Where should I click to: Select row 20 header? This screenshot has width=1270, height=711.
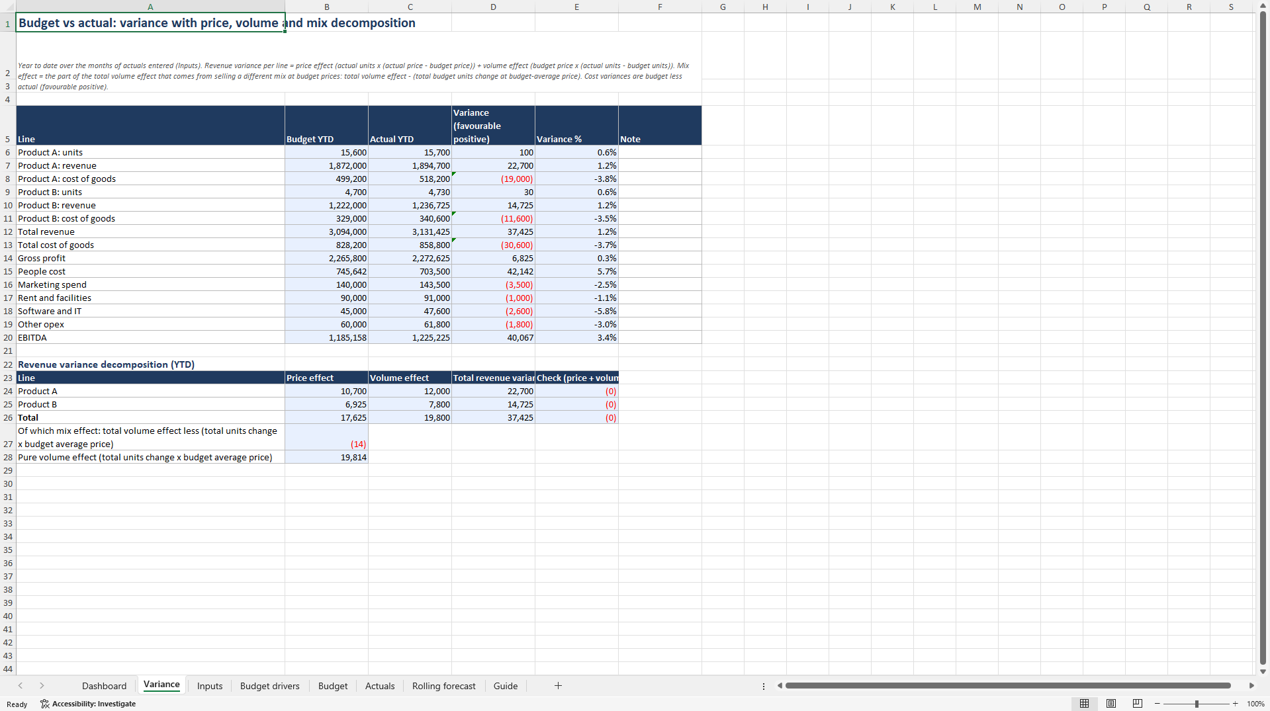coord(8,337)
